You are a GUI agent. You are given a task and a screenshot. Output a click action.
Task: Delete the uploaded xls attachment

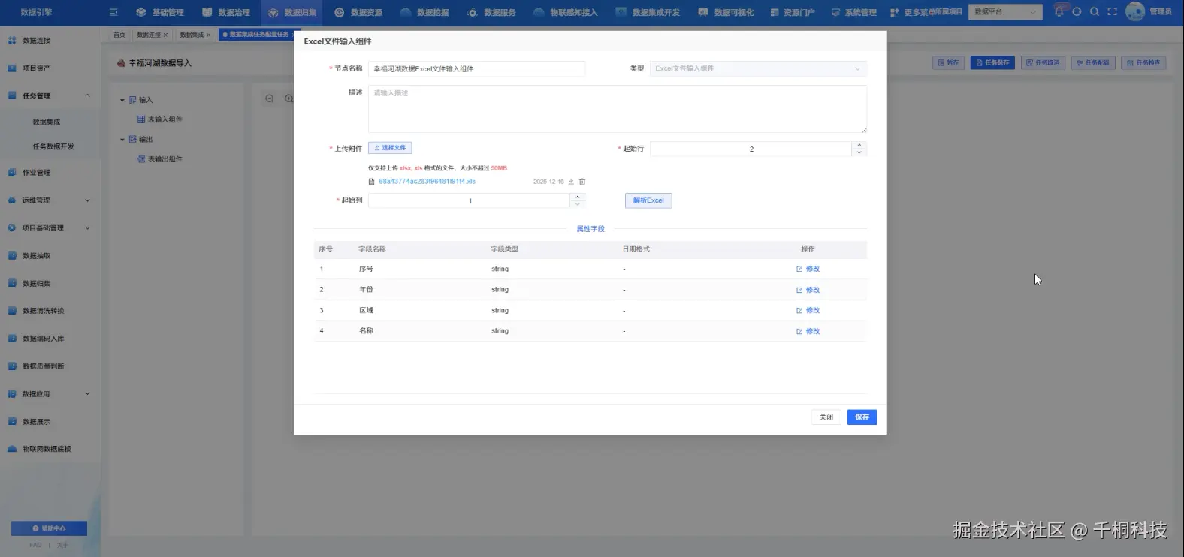pyautogui.click(x=582, y=182)
